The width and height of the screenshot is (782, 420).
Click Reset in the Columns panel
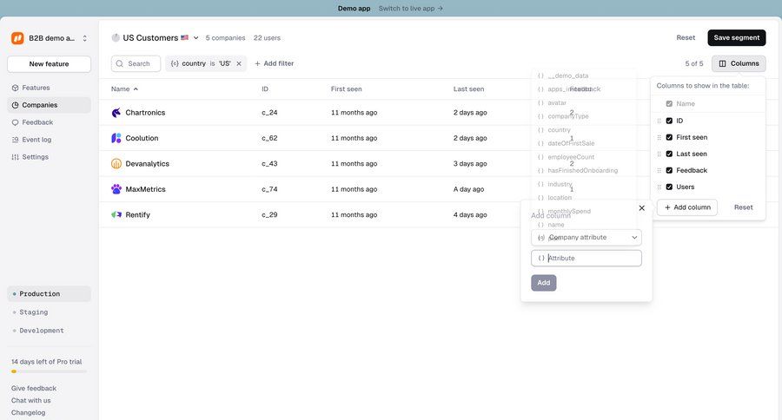click(x=743, y=207)
